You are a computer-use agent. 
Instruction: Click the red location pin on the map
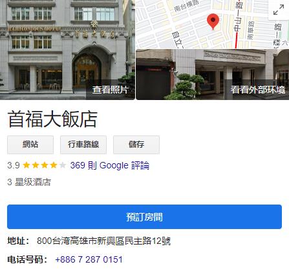pos(213,21)
